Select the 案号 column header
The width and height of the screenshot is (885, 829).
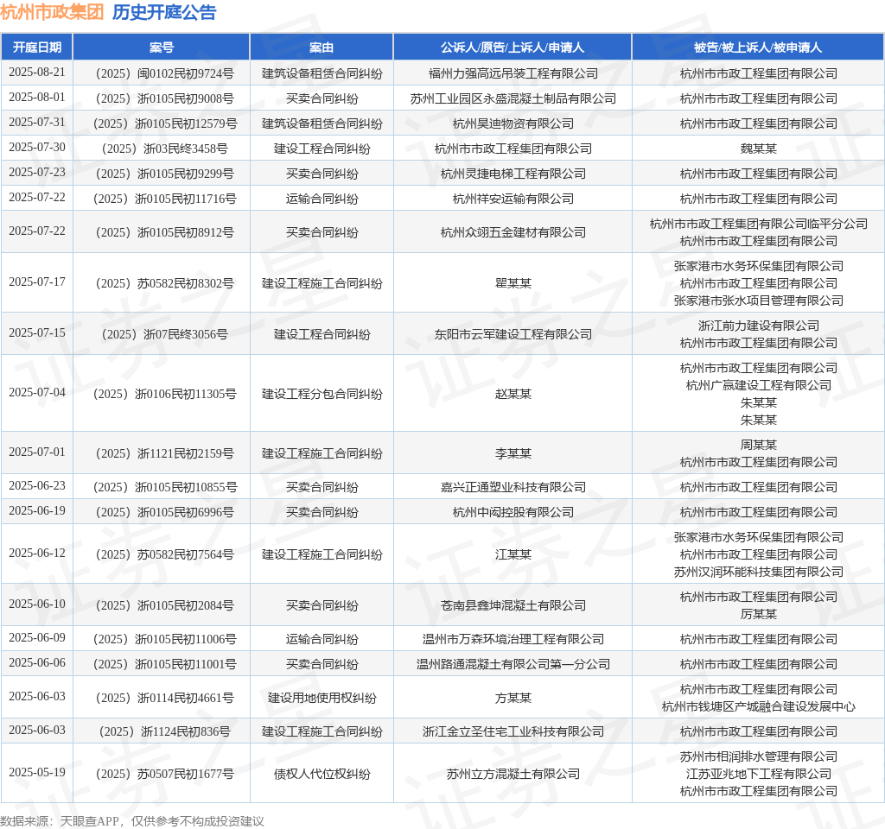click(x=162, y=47)
